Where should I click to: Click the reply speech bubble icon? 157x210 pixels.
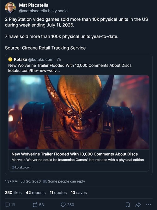7,205
